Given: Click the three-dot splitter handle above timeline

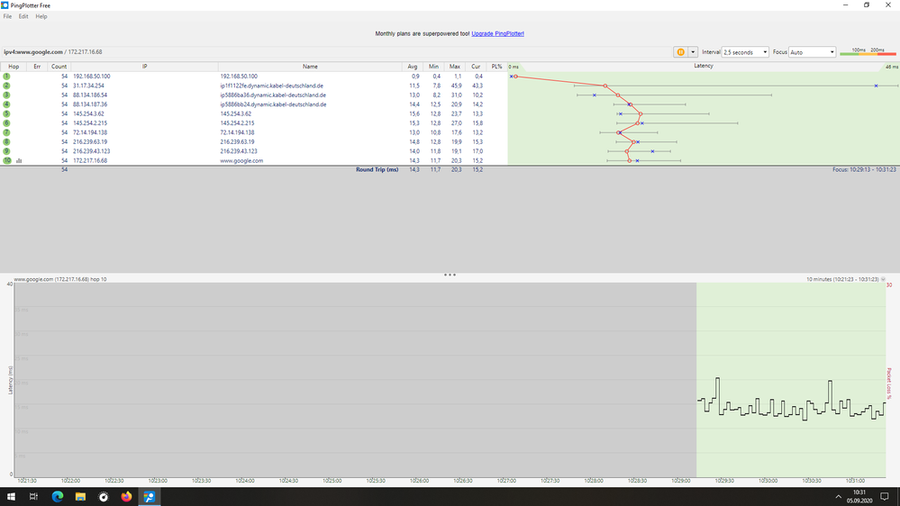Looking at the screenshot, I should pyautogui.click(x=450, y=275).
